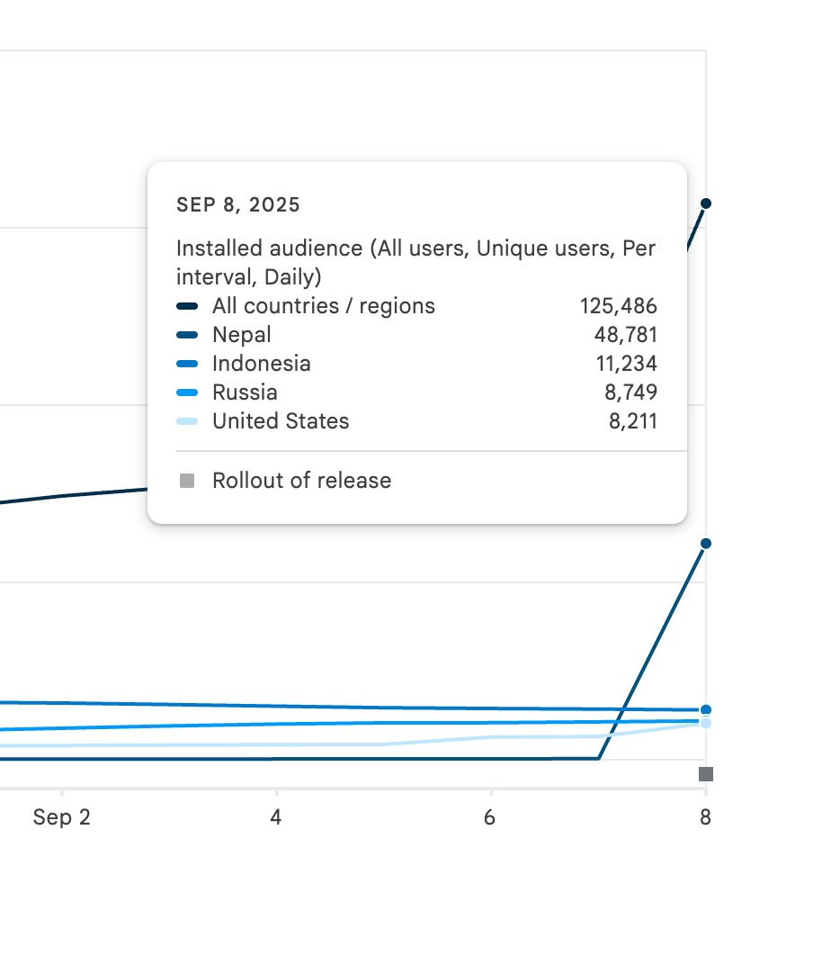Click the "Rollout of release" label

tap(301, 481)
